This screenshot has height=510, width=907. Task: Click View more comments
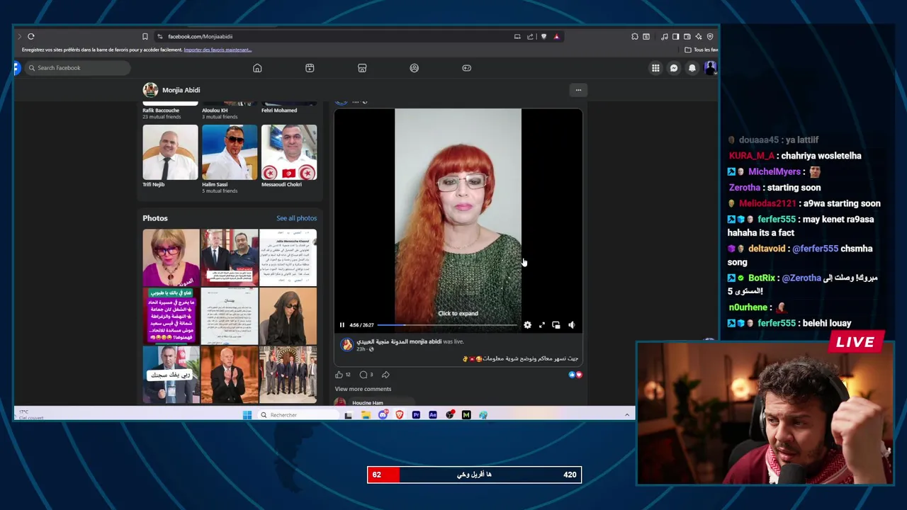(x=363, y=389)
